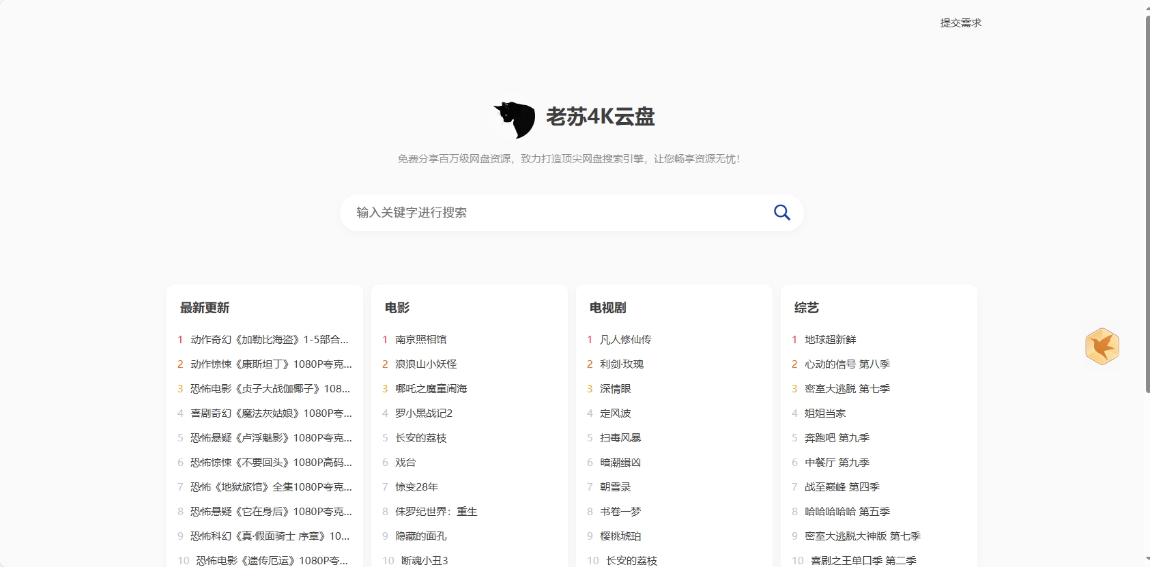Click the page vertical scrollbar
The height and width of the screenshot is (567, 1150).
click(1147, 203)
